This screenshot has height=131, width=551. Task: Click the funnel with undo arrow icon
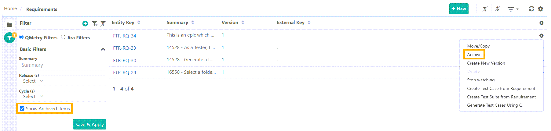pyautogui.click(x=95, y=23)
